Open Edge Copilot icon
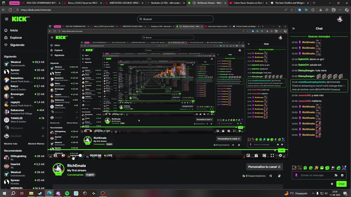This screenshot has height=197, width=351. pos(347,10)
